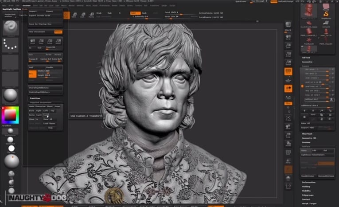Toggle Solo mode button
The width and height of the screenshot is (339, 207).
click(x=288, y=178)
